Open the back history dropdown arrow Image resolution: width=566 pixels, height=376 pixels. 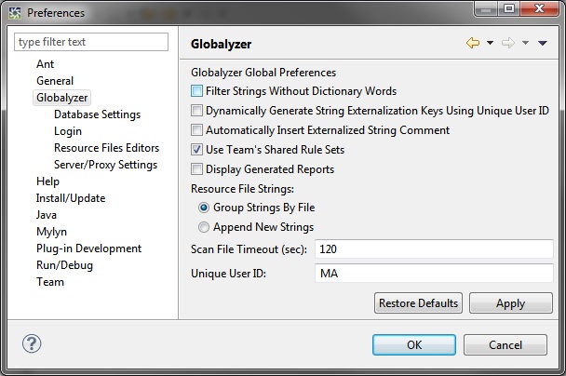click(x=490, y=44)
